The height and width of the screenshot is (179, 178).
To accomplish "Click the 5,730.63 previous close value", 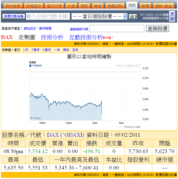I will 138,151.
